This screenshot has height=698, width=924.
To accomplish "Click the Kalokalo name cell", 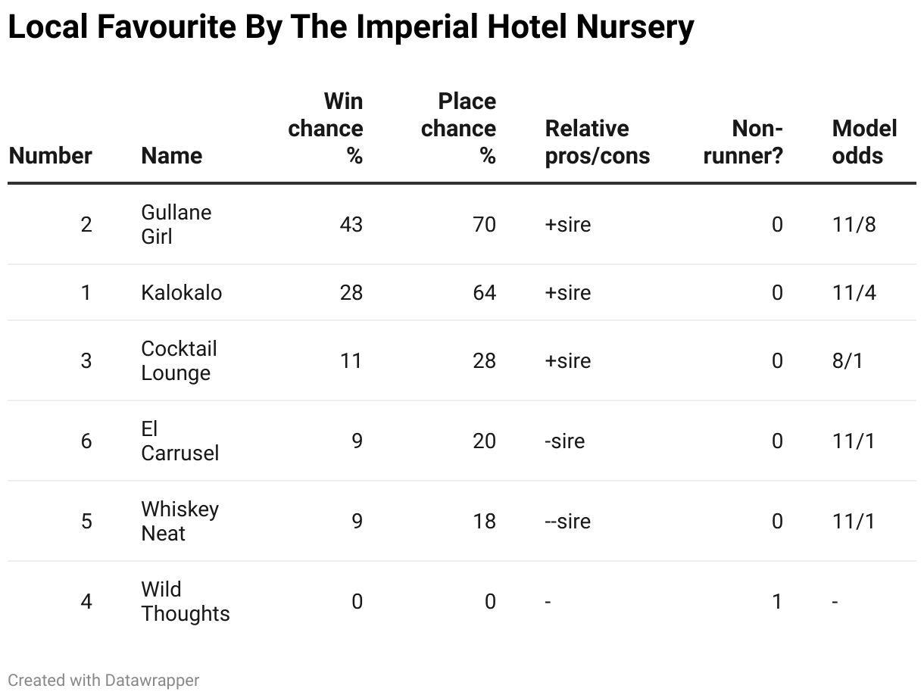I will tap(182, 293).
